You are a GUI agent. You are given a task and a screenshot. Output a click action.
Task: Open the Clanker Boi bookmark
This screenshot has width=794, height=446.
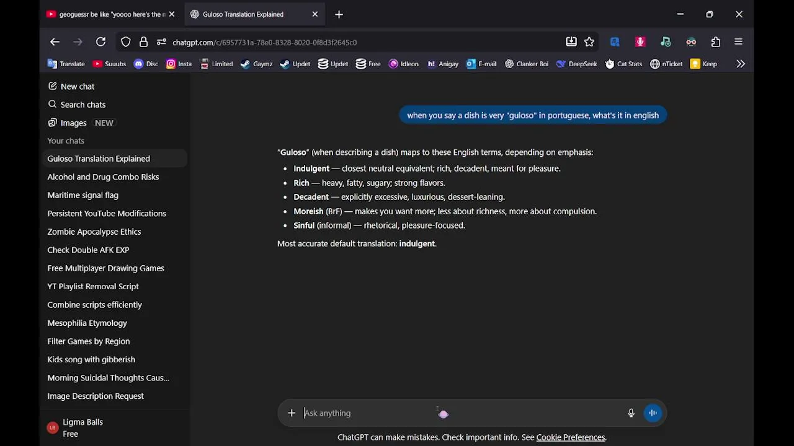tap(526, 64)
